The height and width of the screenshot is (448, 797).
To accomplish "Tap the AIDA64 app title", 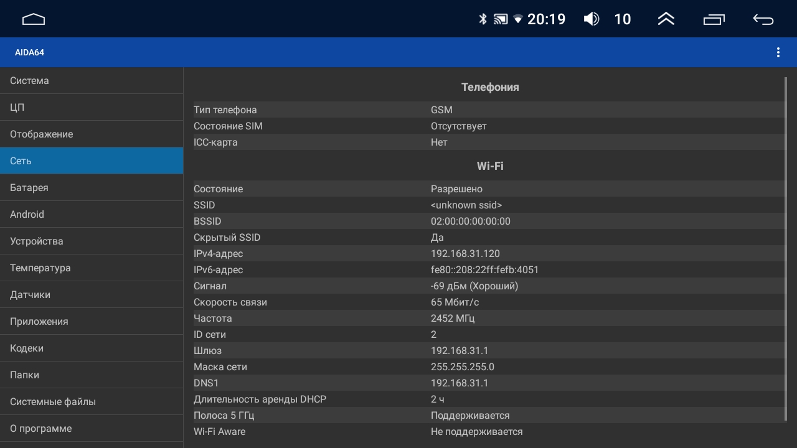I will click(x=29, y=52).
